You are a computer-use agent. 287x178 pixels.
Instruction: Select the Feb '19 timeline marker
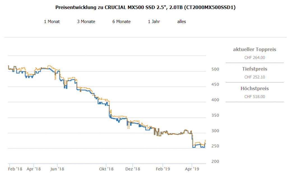[x=163, y=169]
